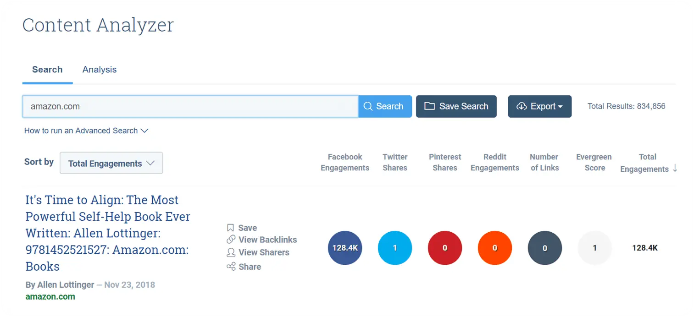Click the orange Reddit Engagements circle
Viewport: 694px width, 317px height.
[x=494, y=248]
